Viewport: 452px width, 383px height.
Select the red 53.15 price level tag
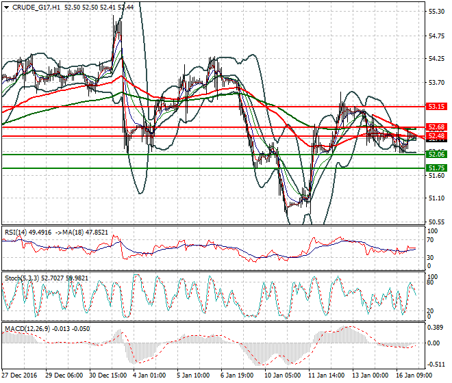point(436,107)
